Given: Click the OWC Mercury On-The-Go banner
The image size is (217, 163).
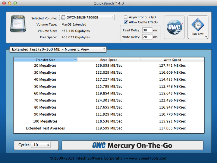Looking at the screenshot, I should point(132,145).
